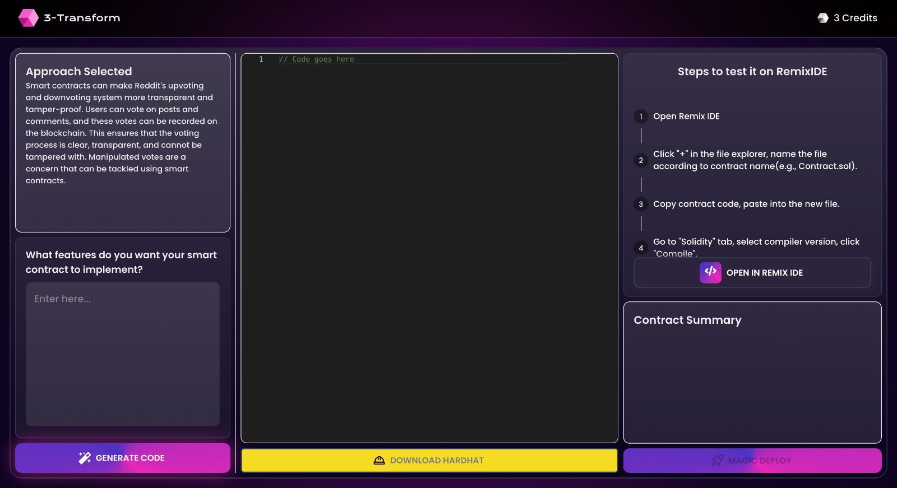Click the Download Hardhat button
The height and width of the screenshot is (488, 897).
click(429, 461)
